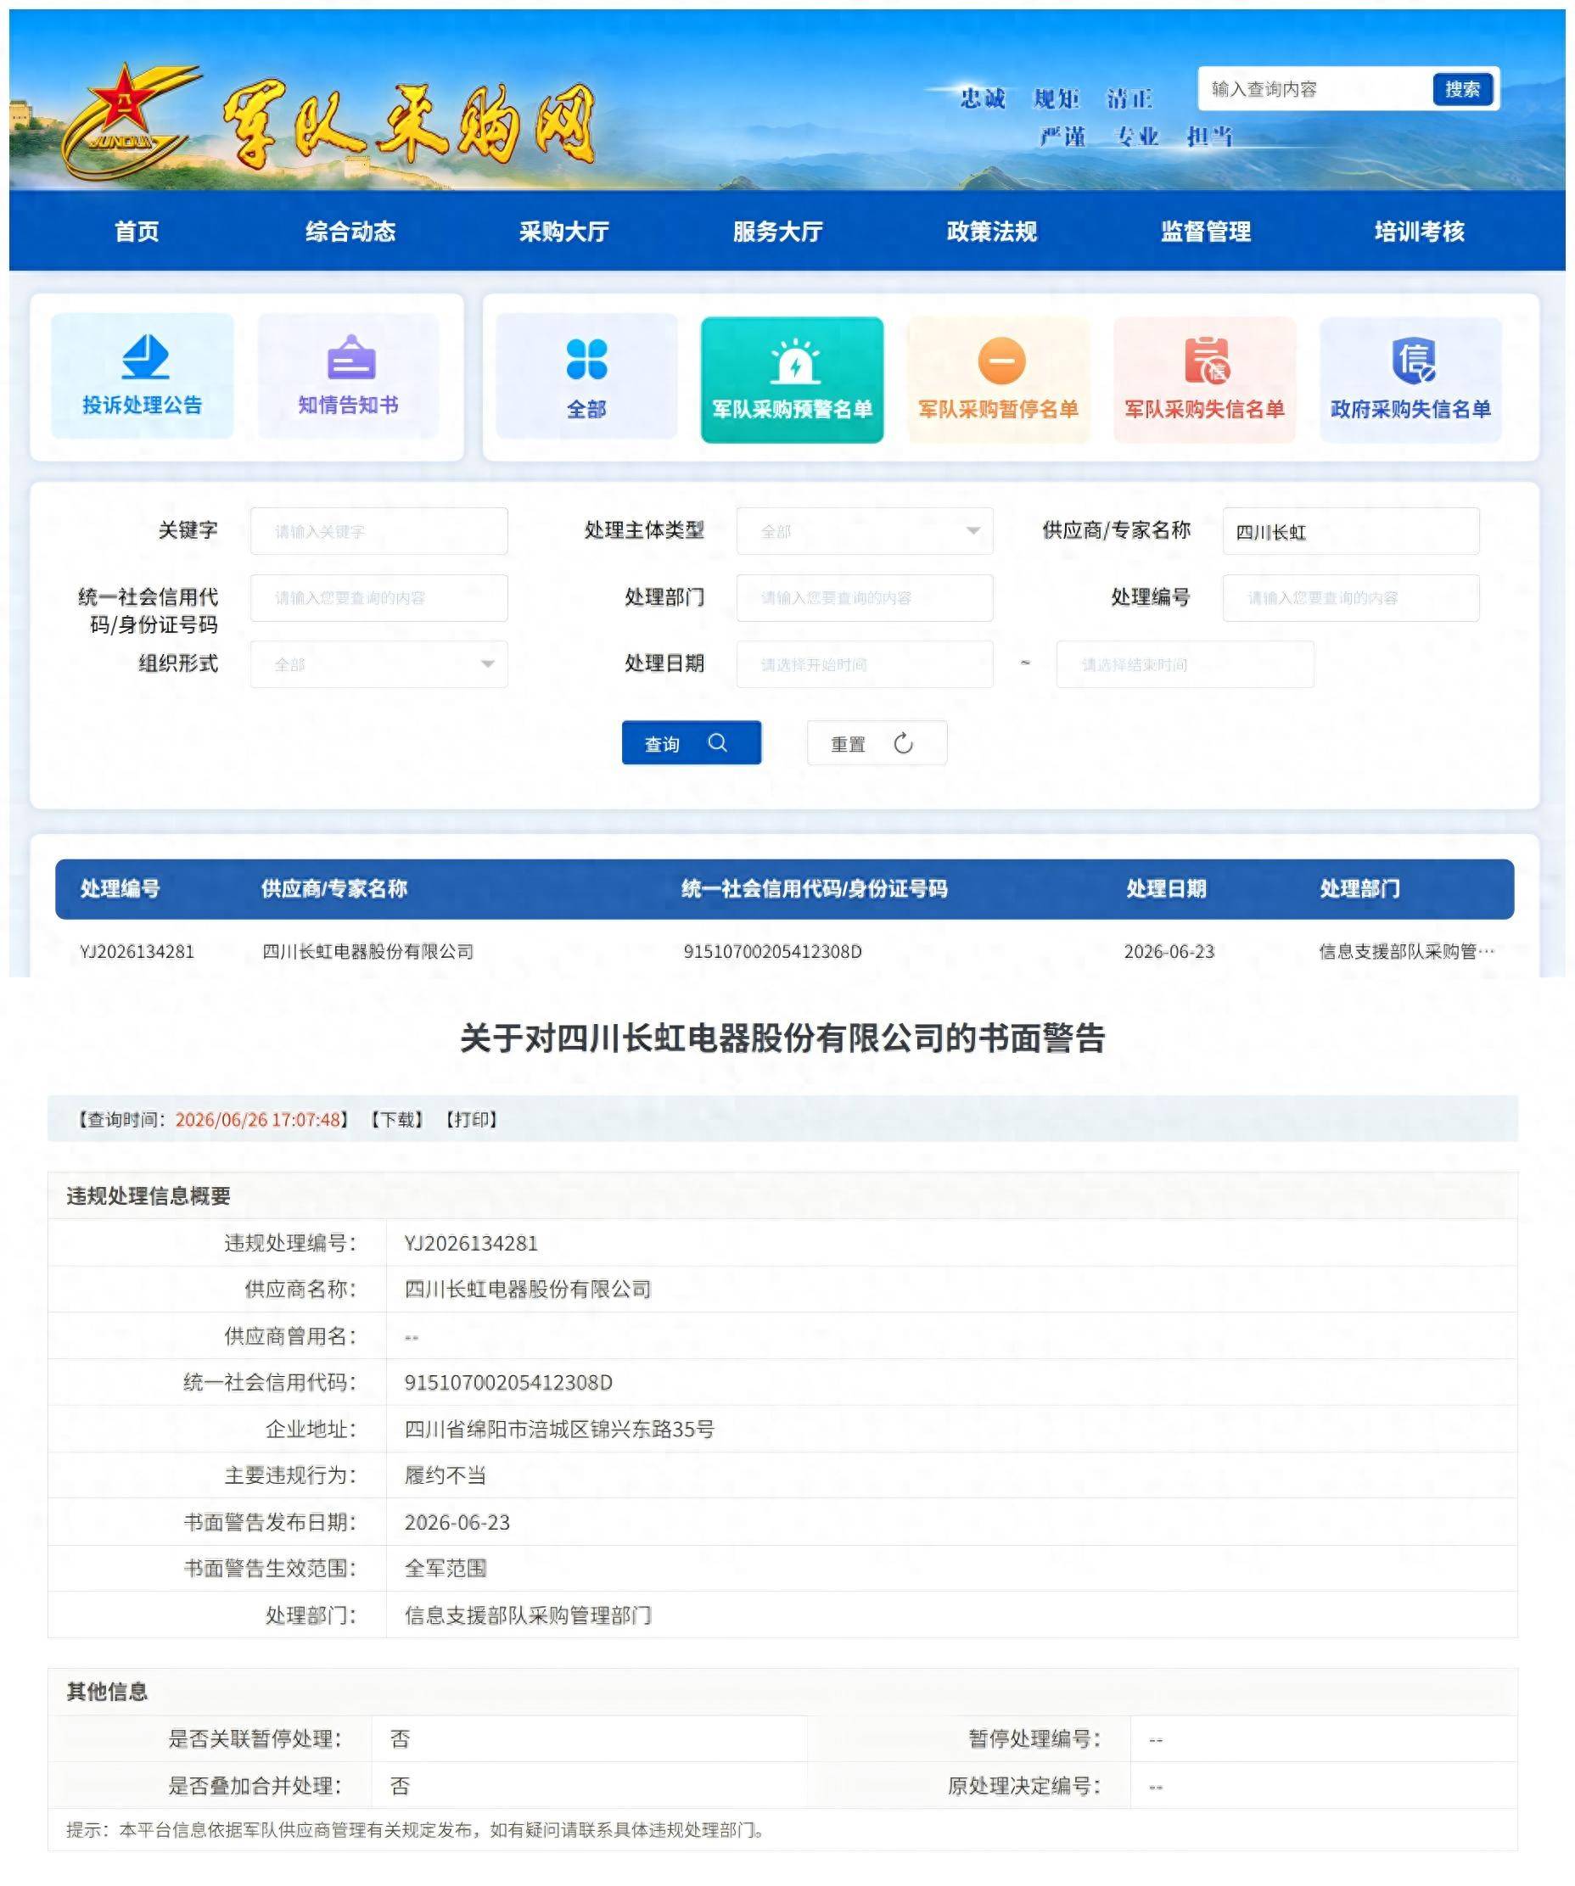This screenshot has height=1886, width=1575.
Task: Click 其他信息 section heading
Action: click(107, 1692)
